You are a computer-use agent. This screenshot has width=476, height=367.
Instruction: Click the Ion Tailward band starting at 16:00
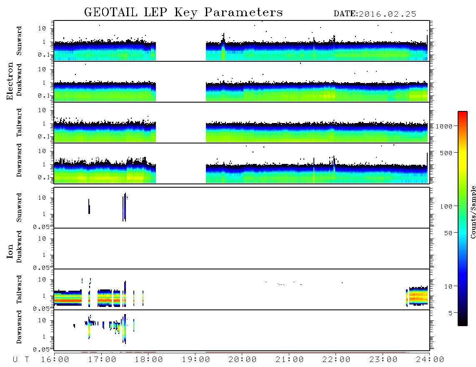click(68, 298)
